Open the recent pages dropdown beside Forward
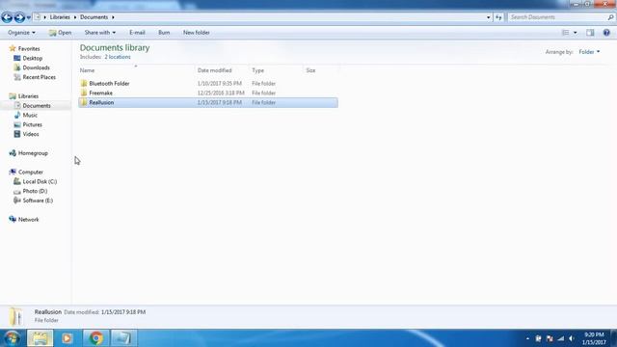Screen dimensions: 617x347 28,17
